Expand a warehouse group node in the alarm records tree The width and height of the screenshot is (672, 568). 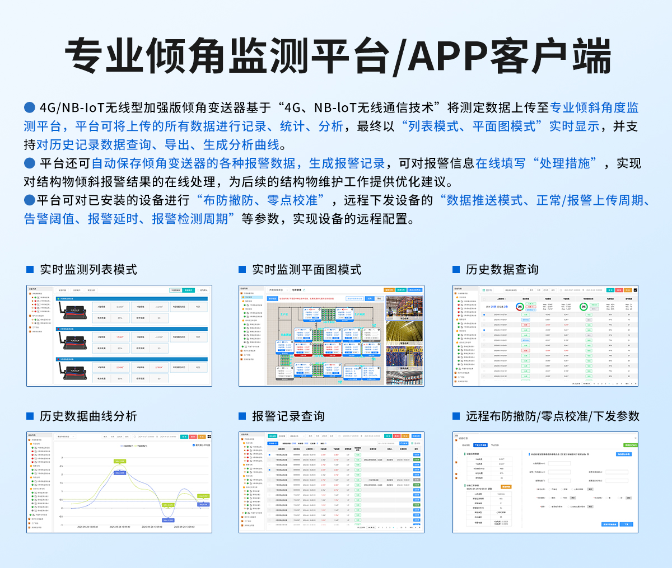[244, 443]
